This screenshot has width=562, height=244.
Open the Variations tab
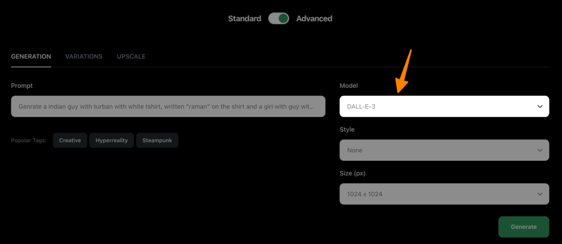click(x=83, y=56)
